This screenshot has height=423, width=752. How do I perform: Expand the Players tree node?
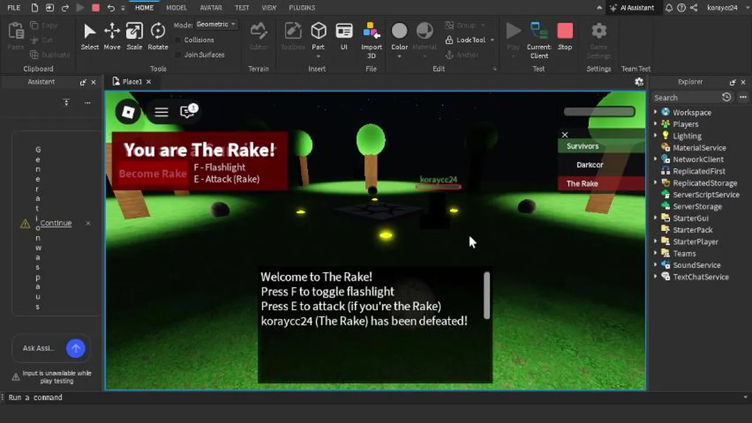(655, 124)
